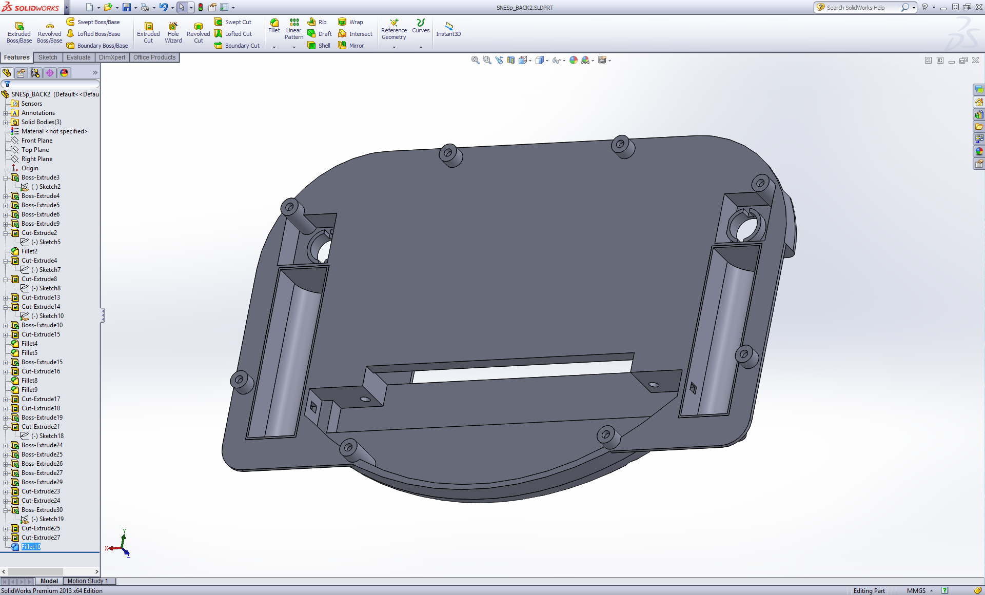Image resolution: width=985 pixels, height=595 pixels.
Task: Choose Swept Boss/Base feature
Action: click(93, 22)
